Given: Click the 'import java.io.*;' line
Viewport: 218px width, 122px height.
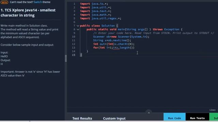Looking at the screenshot, I should click(94, 4).
